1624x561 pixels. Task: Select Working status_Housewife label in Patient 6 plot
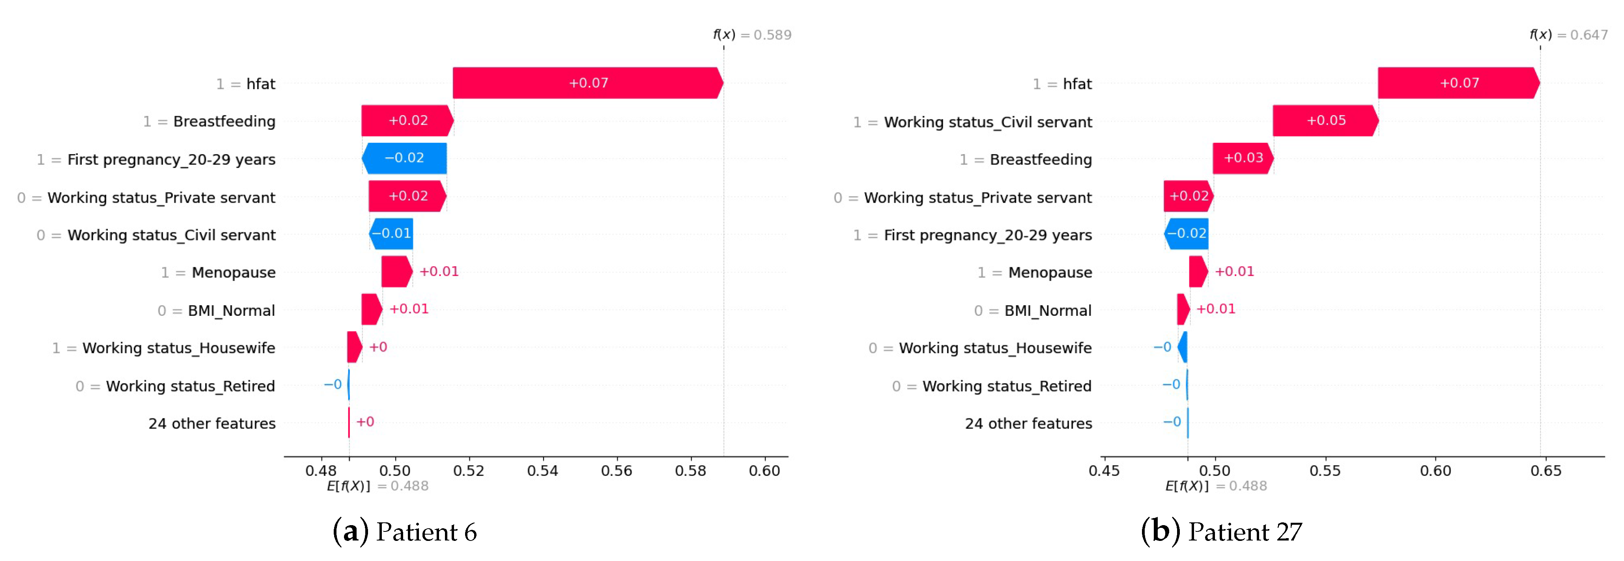click(178, 348)
